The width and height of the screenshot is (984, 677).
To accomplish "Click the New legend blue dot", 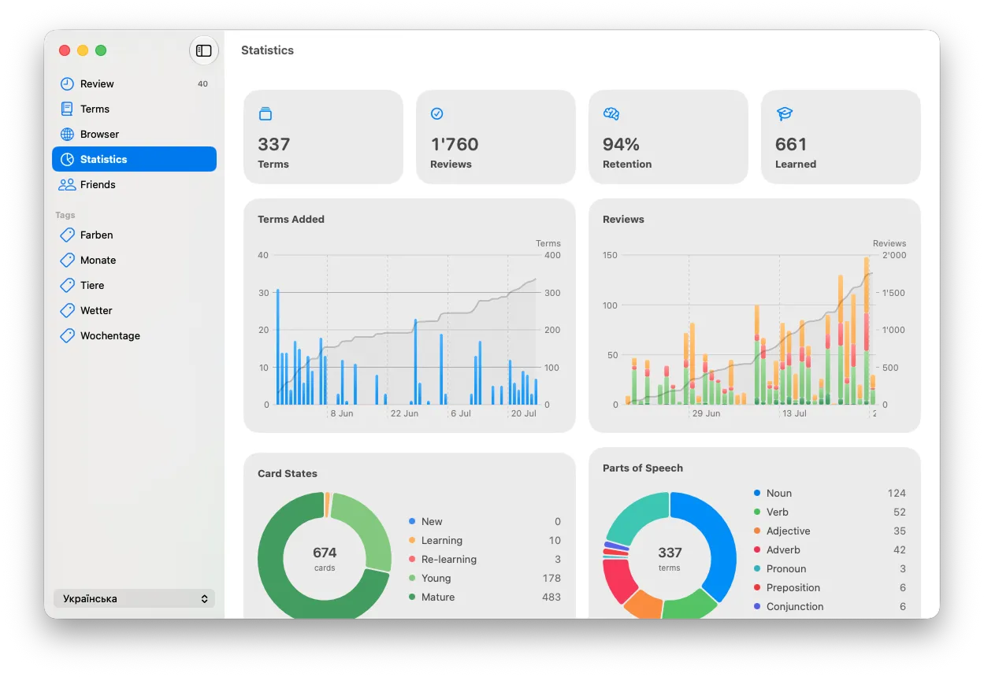I will pos(412,521).
